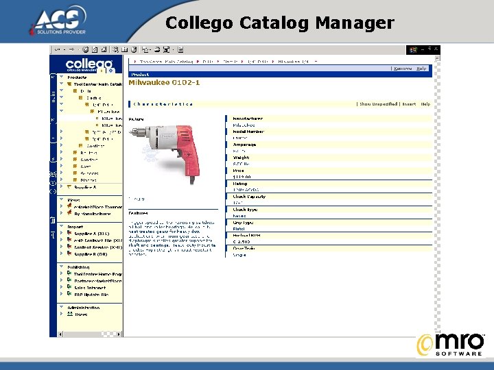
Task: Select Supplier A in Products tree
Action: 85,187
